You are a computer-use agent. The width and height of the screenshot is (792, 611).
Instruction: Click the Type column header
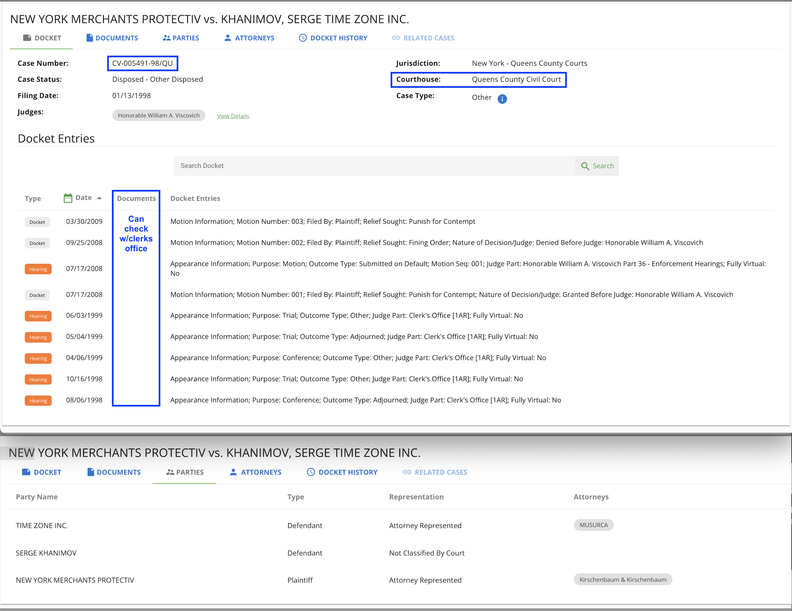pos(33,198)
